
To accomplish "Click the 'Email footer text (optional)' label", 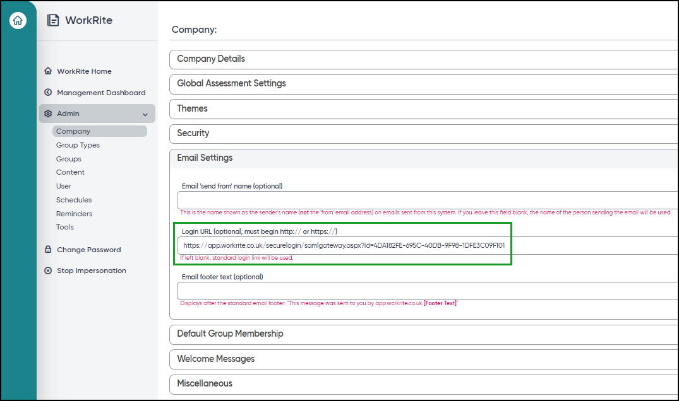I will pos(222,277).
